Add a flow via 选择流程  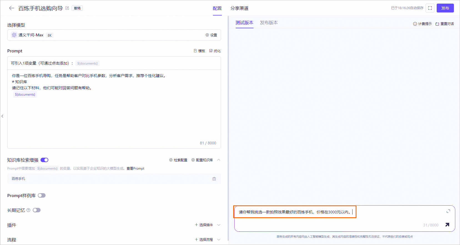204,239
